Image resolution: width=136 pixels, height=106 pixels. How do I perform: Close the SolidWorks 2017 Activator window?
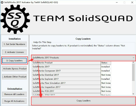132,2
